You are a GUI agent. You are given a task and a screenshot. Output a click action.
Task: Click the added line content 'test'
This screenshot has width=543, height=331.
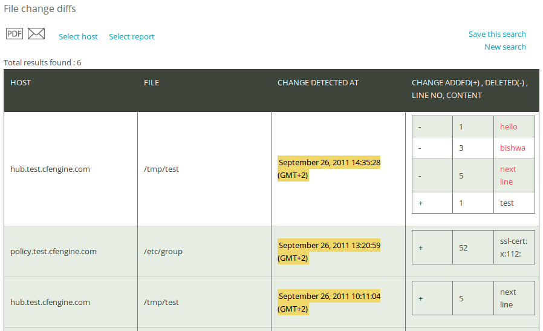(507, 203)
